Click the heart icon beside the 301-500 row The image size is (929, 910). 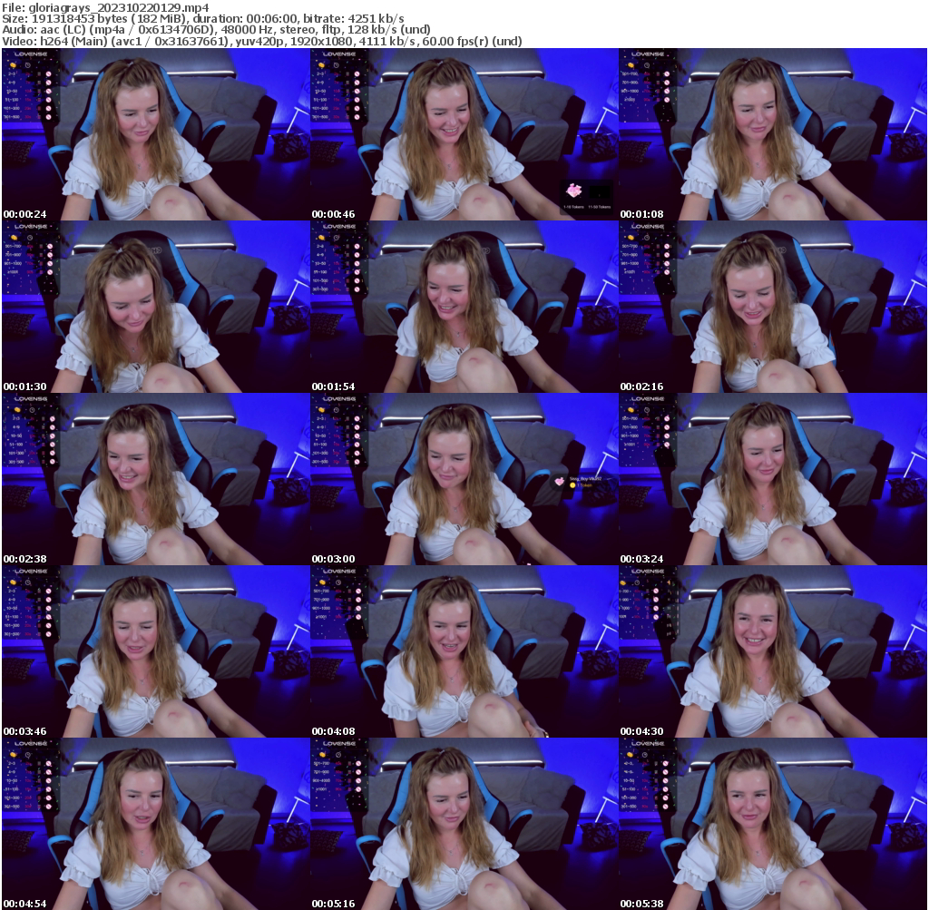pos(48,116)
